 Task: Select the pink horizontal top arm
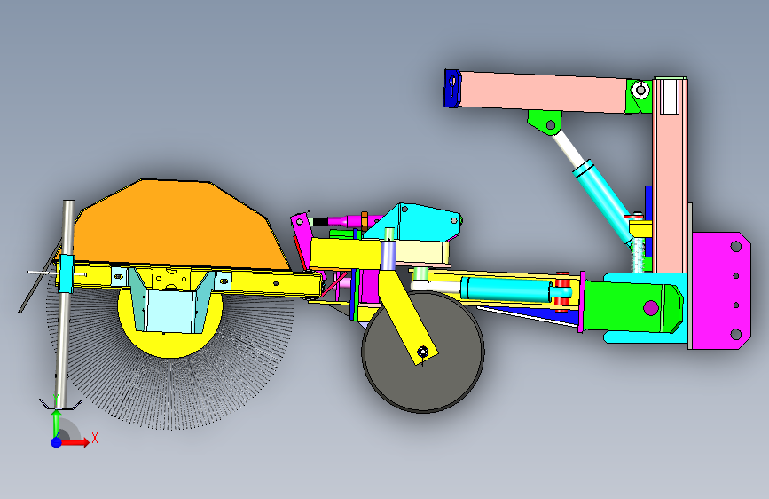click(542, 91)
